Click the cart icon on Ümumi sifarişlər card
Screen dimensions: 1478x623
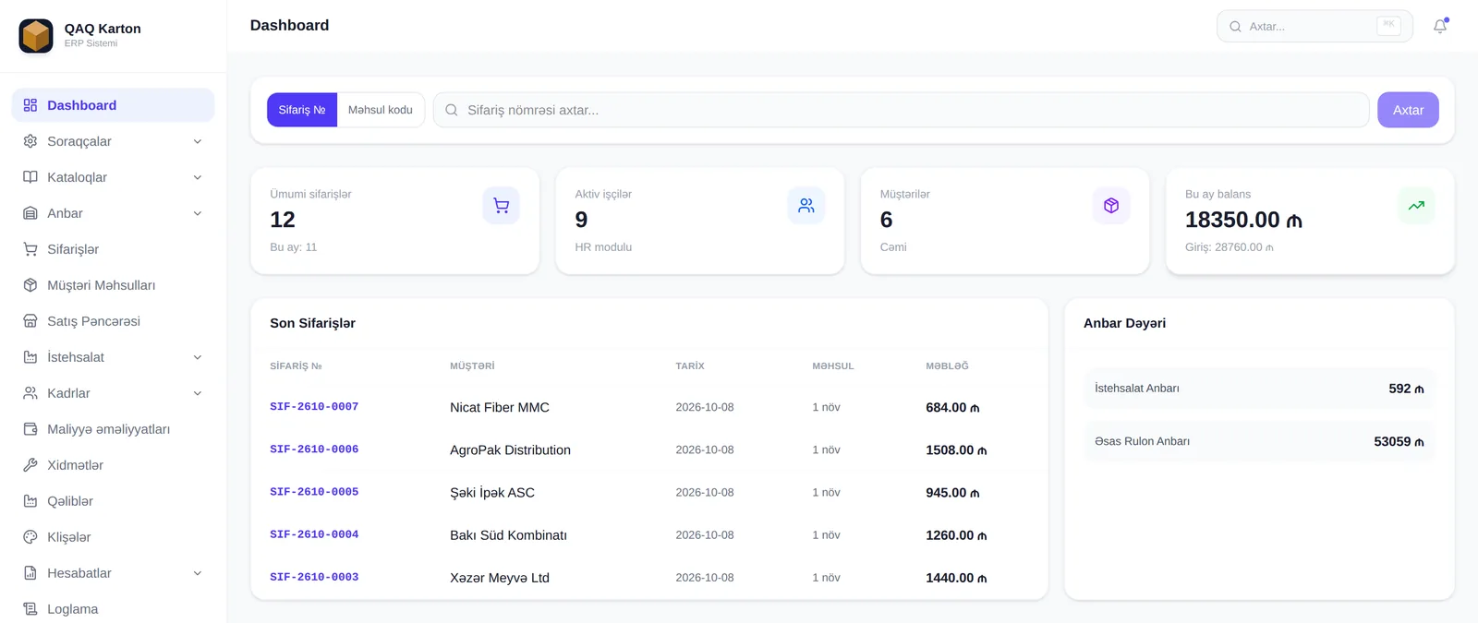(502, 205)
